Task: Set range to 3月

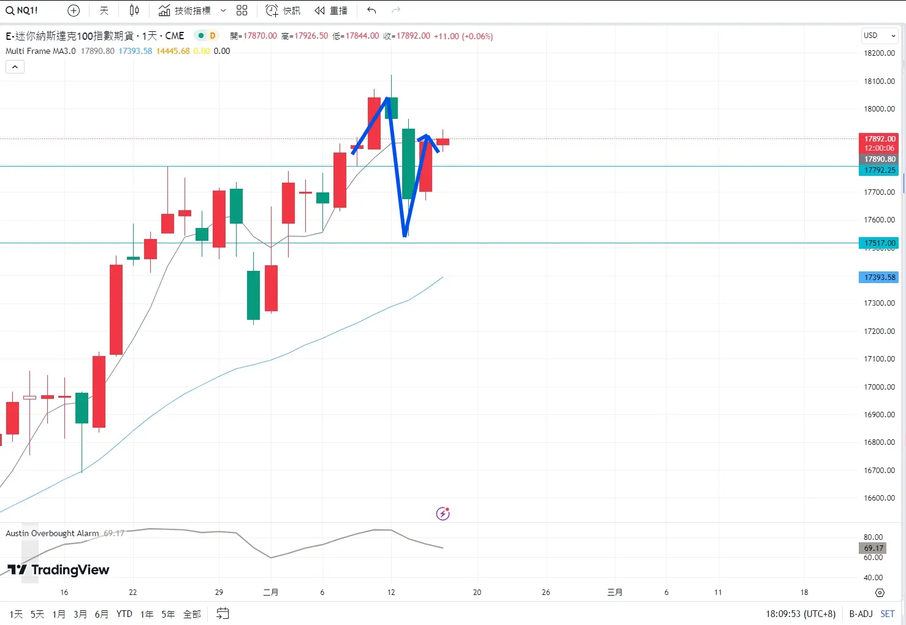Action: click(80, 614)
